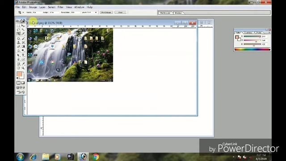Click the Resolution input field

(x=75, y=13)
